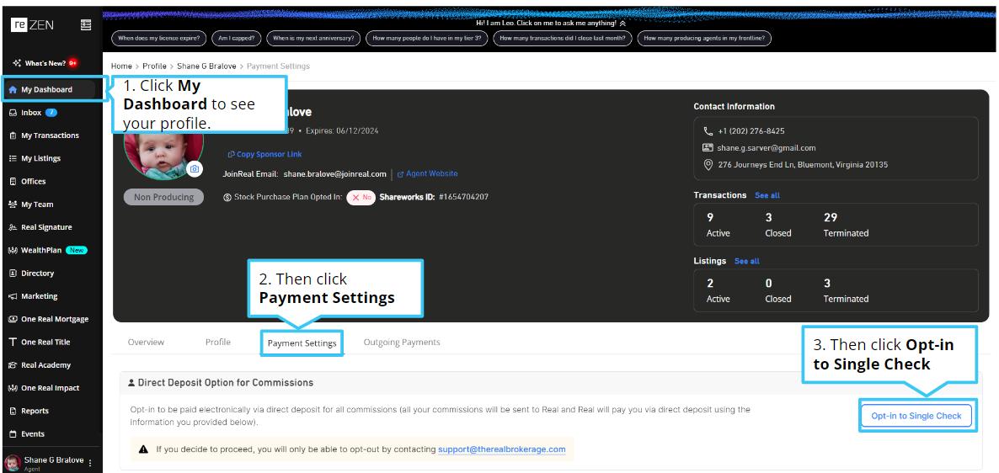Screen dimensions: 999x473
Task: Click 'When is my next anniversary?' chip
Action: pos(313,38)
